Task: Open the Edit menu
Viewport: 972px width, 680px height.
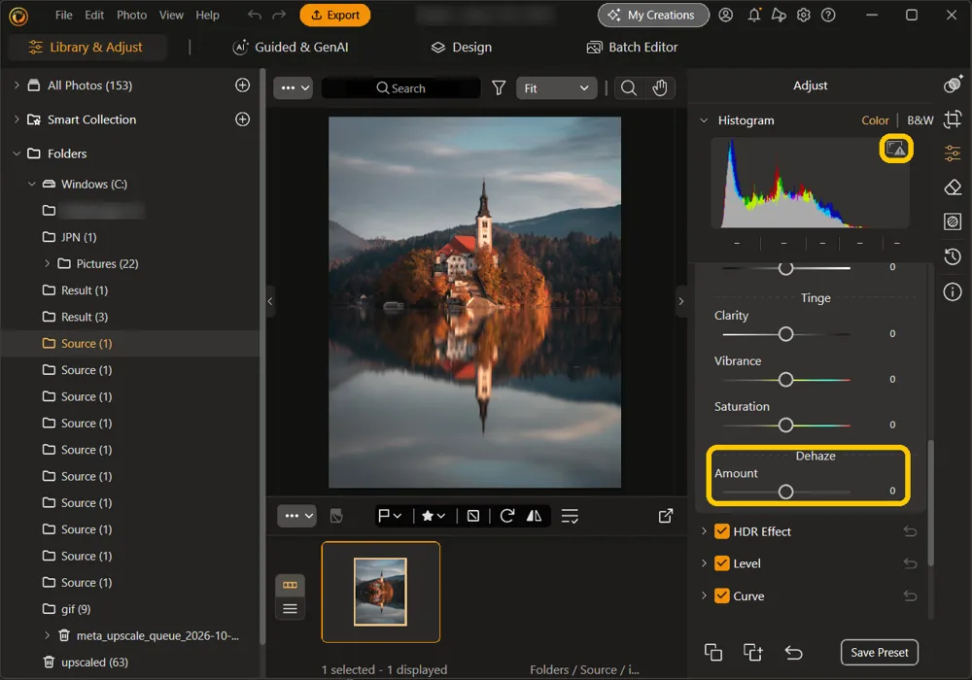Action: pos(94,15)
